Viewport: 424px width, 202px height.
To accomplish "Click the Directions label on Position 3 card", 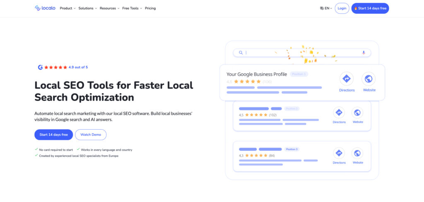I will (339, 163).
